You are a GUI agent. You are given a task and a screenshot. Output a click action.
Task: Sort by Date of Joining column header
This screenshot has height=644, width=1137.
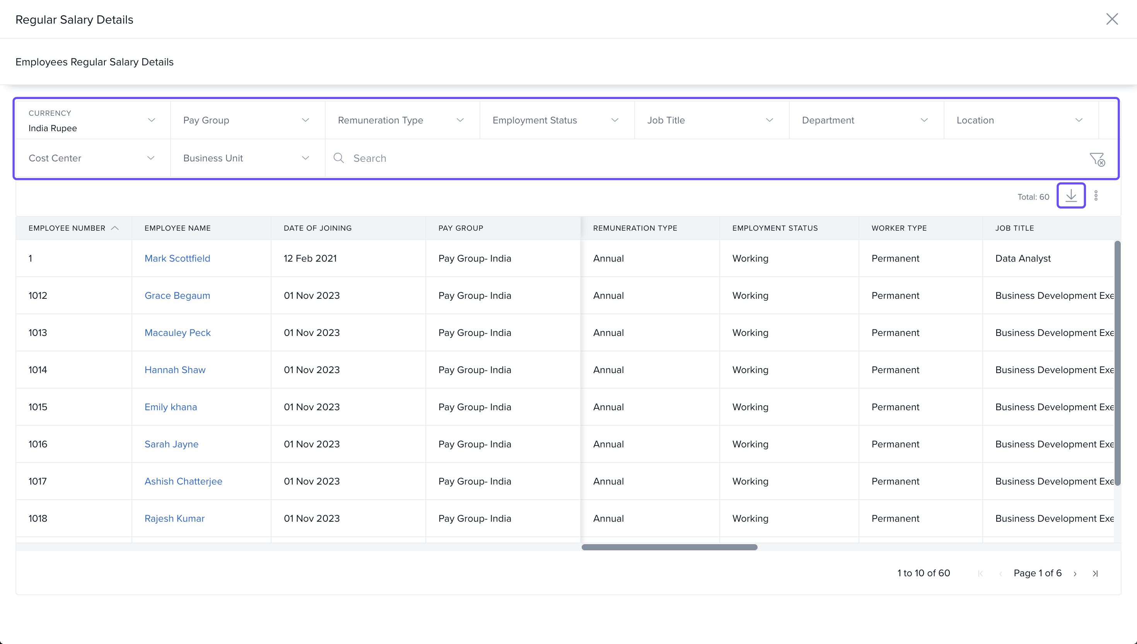317,228
